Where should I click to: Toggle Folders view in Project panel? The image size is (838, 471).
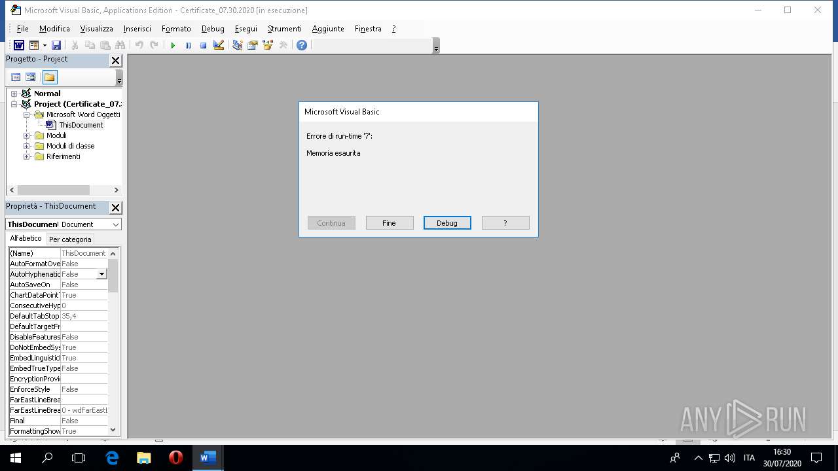pyautogui.click(x=49, y=77)
